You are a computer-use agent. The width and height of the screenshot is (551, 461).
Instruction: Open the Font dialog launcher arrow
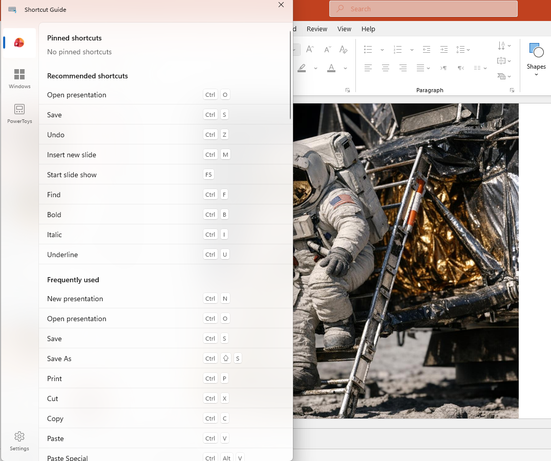click(348, 90)
